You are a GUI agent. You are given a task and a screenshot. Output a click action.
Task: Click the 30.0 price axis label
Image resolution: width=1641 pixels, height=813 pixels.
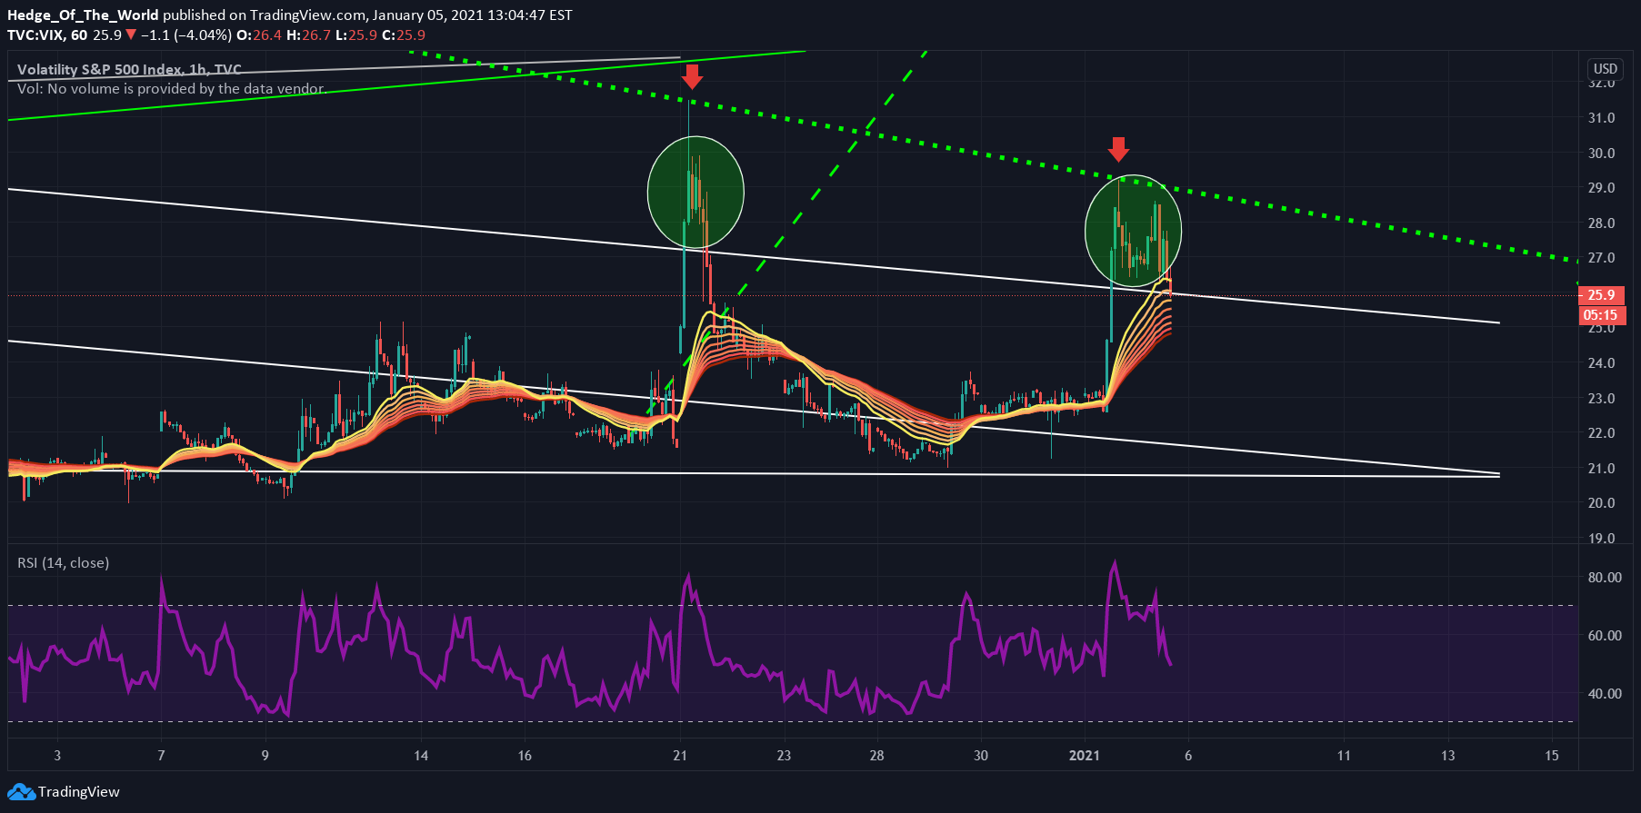(1601, 154)
